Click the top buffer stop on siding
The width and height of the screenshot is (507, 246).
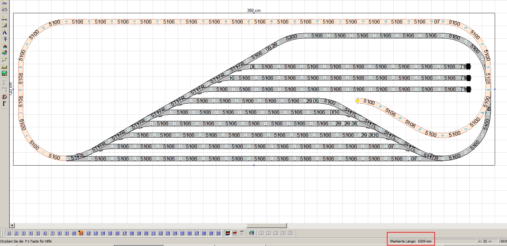[468, 66]
